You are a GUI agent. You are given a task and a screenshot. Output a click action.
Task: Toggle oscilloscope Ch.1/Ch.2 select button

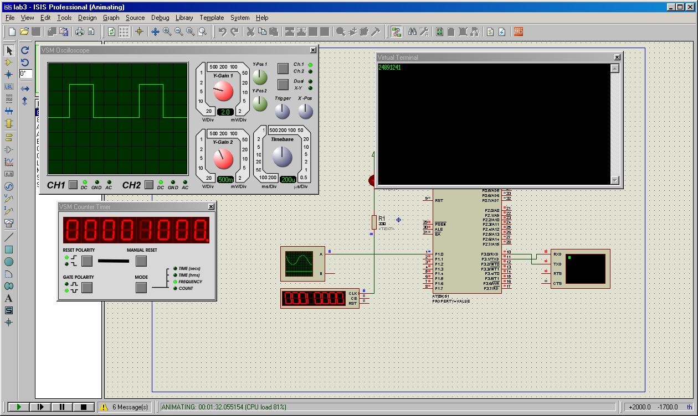point(283,68)
